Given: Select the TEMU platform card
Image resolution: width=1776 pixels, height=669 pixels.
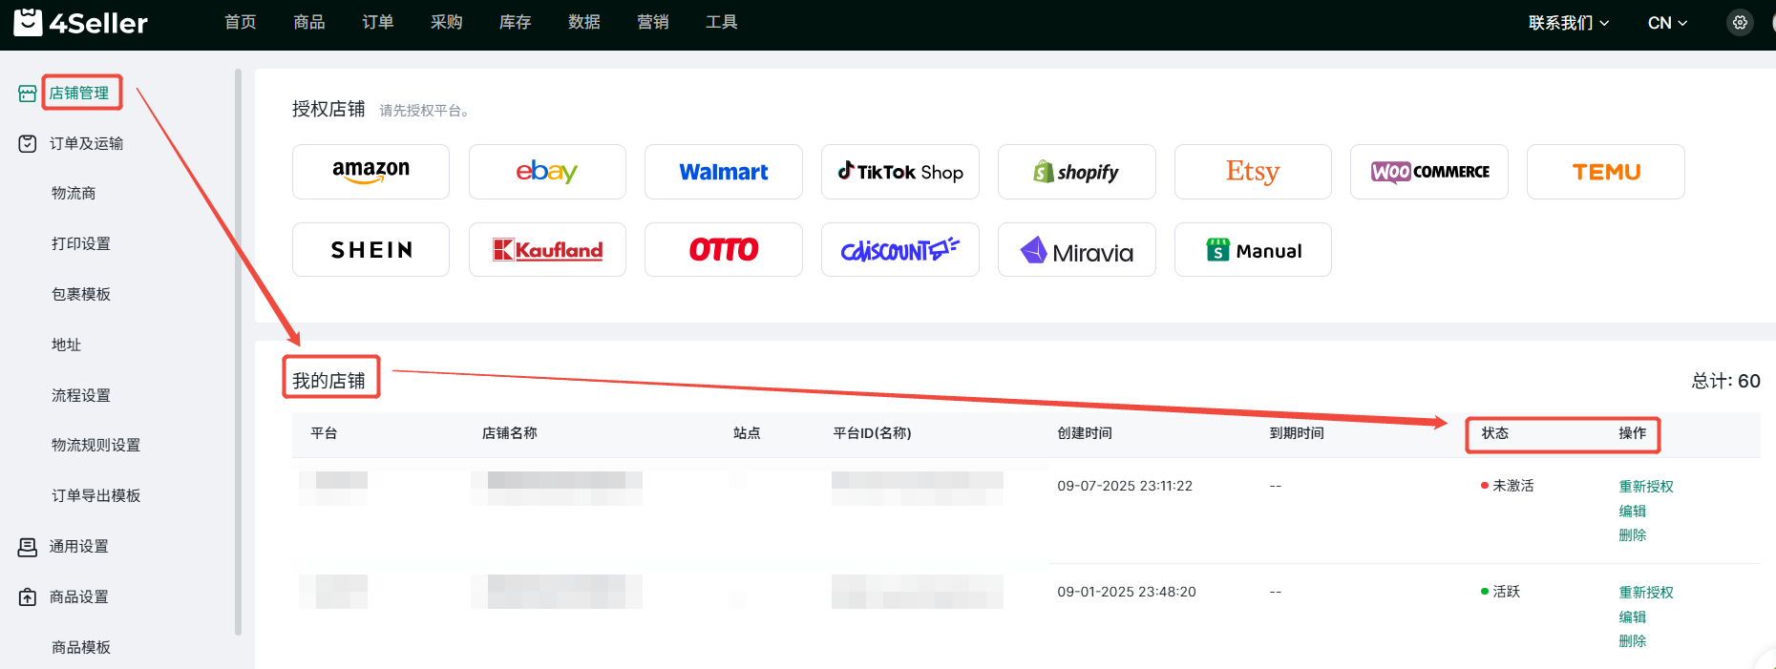Looking at the screenshot, I should [x=1606, y=172].
